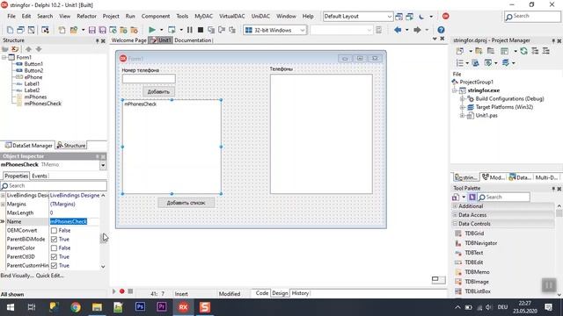Click the round red icon next to Default Layout
This screenshot has height=316, width=563.
point(446,16)
